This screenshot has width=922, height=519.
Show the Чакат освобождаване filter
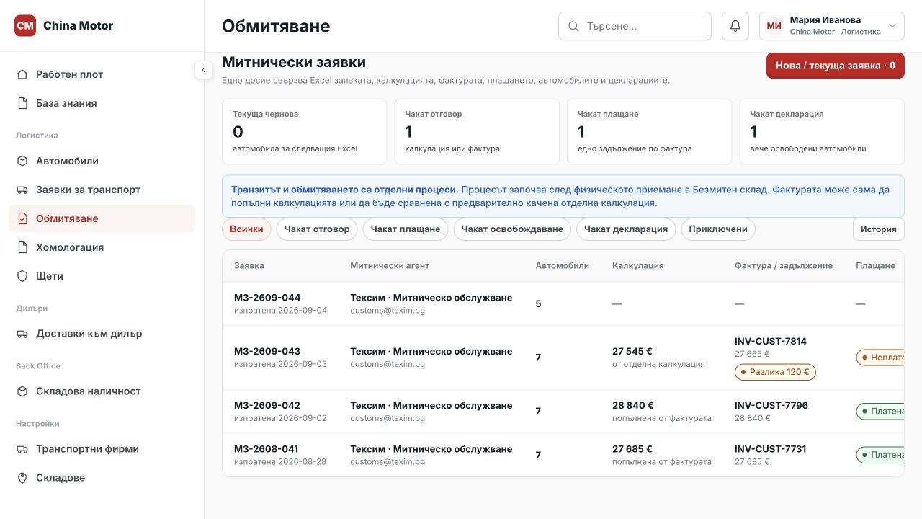(x=512, y=229)
